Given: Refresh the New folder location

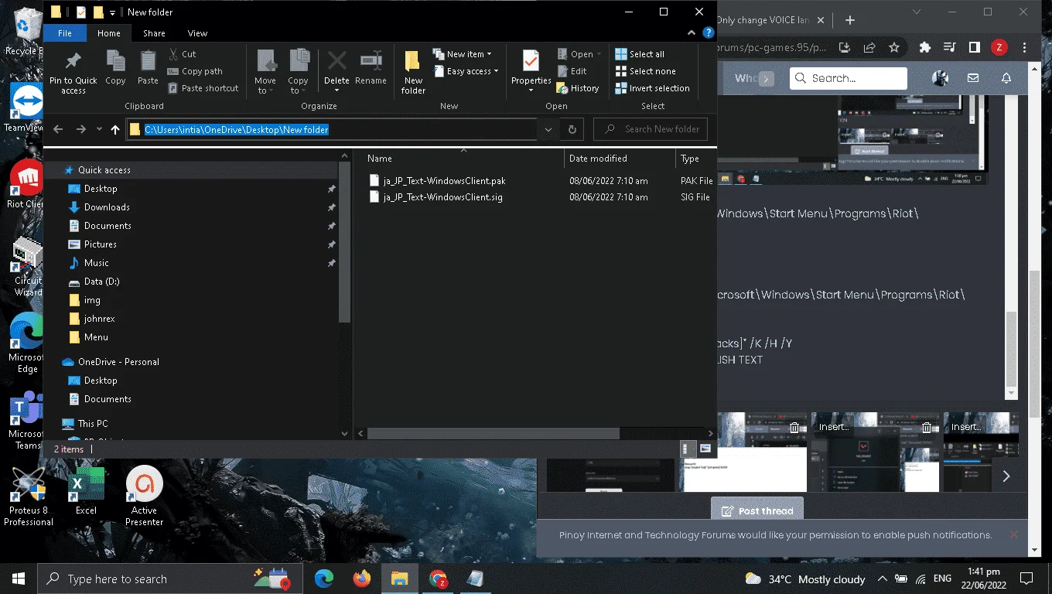Looking at the screenshot, I should coord(572,129).
